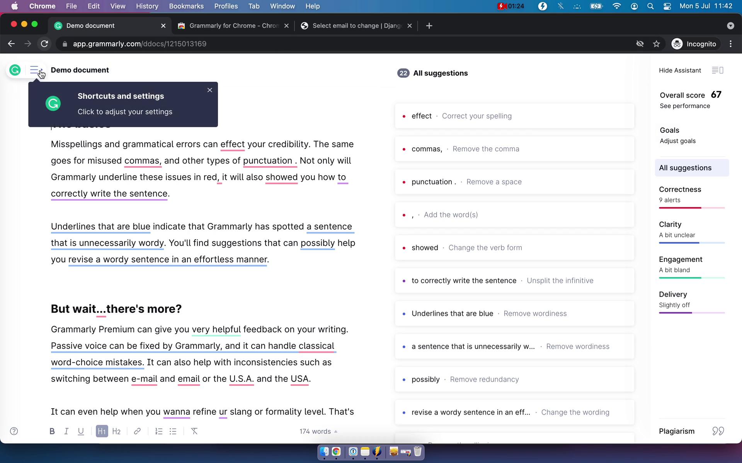Toggle the Underline formatting icon
742x463 pixels.
tap(81, 431)
